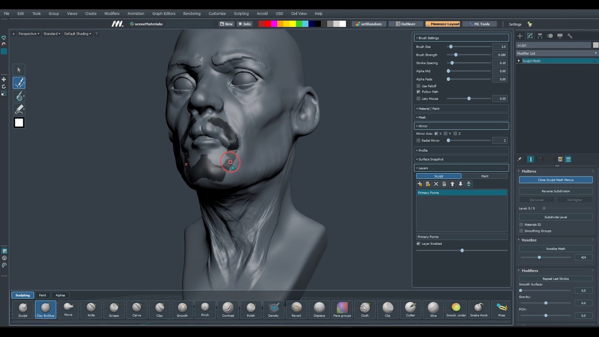Activate the Pose brush
Viewport: 599px width, 337px height.
coord(501,309)
